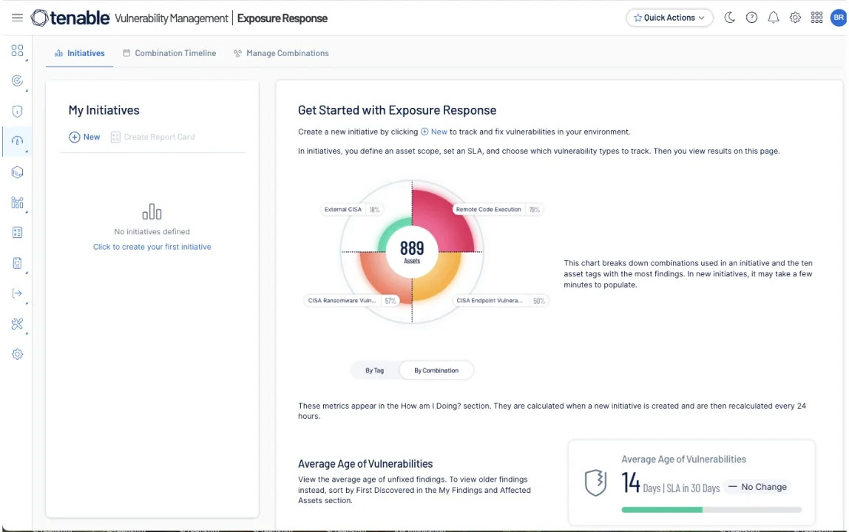Open the Quick Actions dropdown
849x532 pixels.
(669, 18)
